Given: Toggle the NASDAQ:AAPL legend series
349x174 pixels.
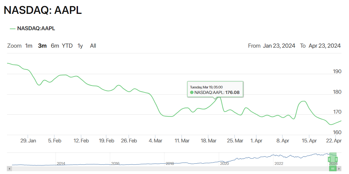Looking at the screenshot, I should 32,28.
